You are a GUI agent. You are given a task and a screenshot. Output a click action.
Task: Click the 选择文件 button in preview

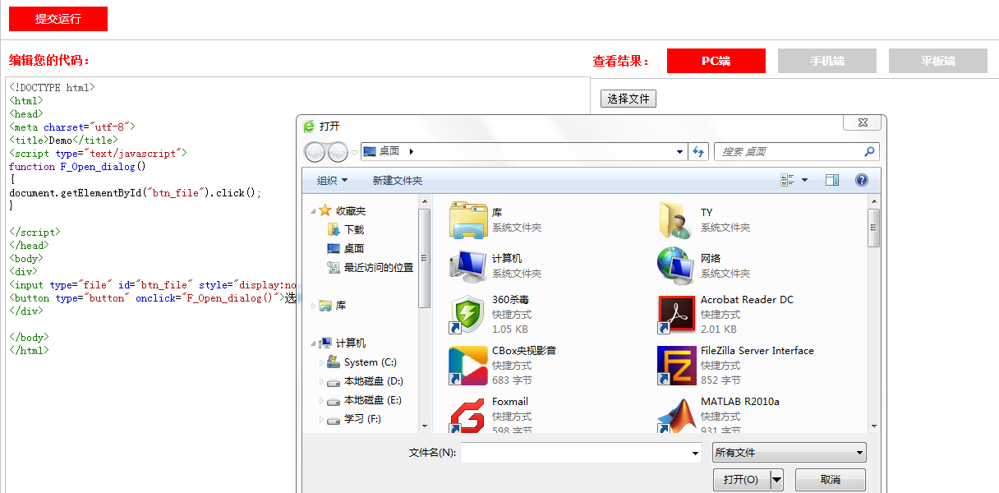tap(628, 99)
